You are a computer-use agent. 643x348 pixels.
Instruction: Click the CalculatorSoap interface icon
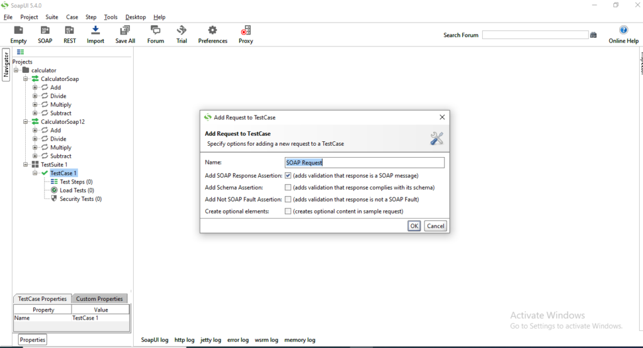coord(35,79)
